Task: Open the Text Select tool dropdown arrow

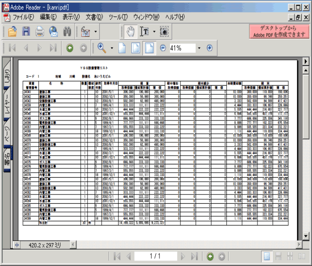Action: tap(154, 32)
